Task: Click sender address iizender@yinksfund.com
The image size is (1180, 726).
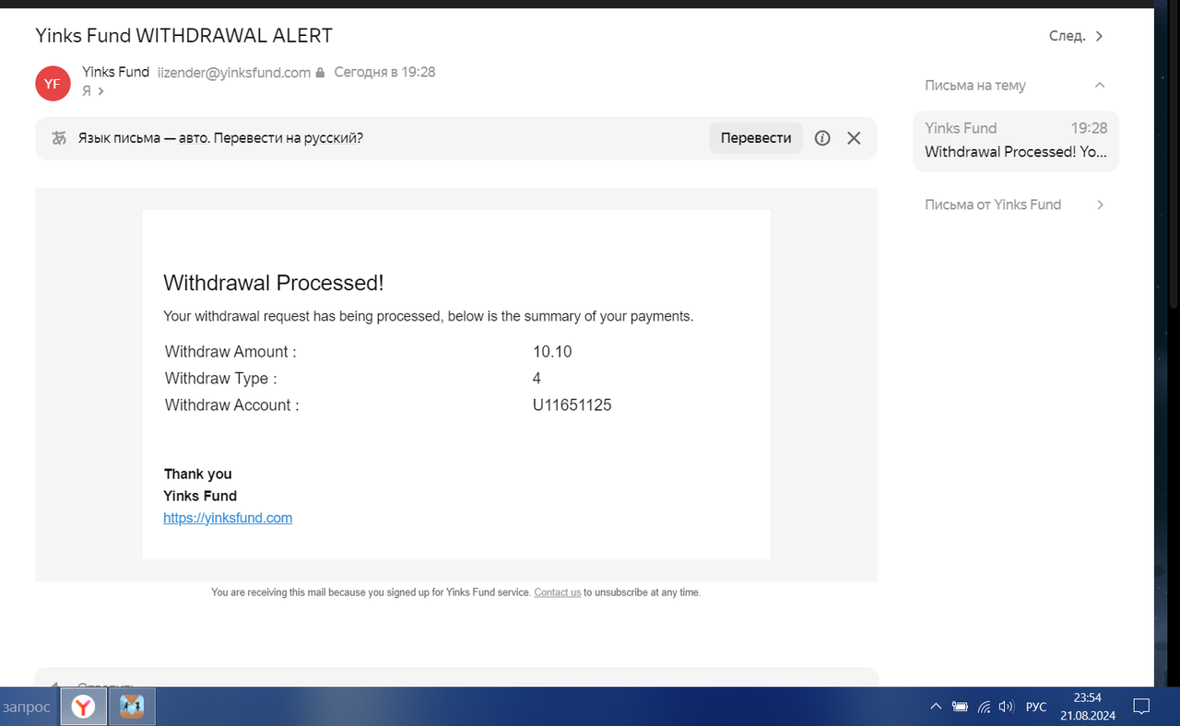Action: 234,72
